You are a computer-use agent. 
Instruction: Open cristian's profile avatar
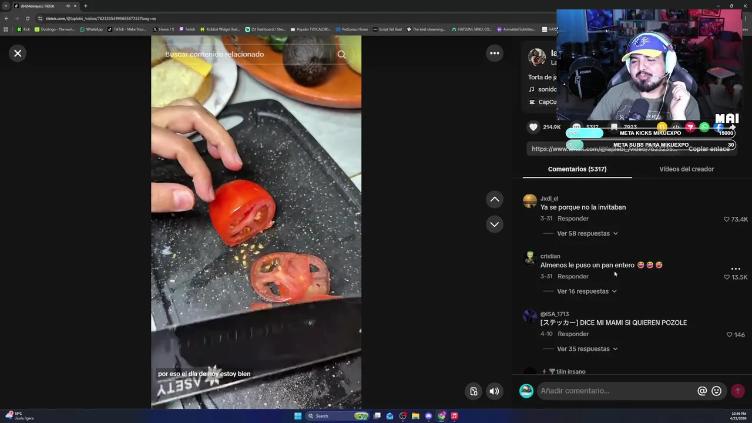coord(530,258)
